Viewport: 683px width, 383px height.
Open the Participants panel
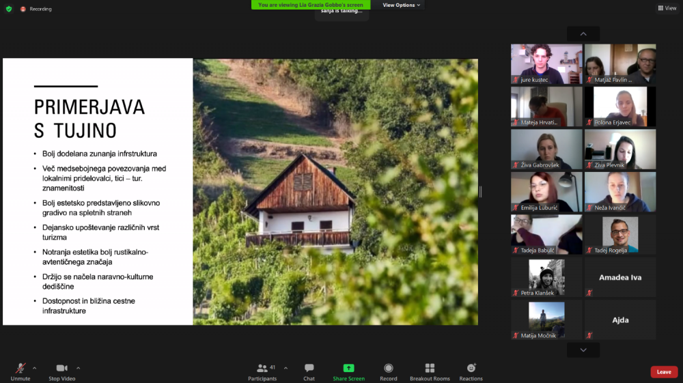pyautogui.click(x=262, y=369)
